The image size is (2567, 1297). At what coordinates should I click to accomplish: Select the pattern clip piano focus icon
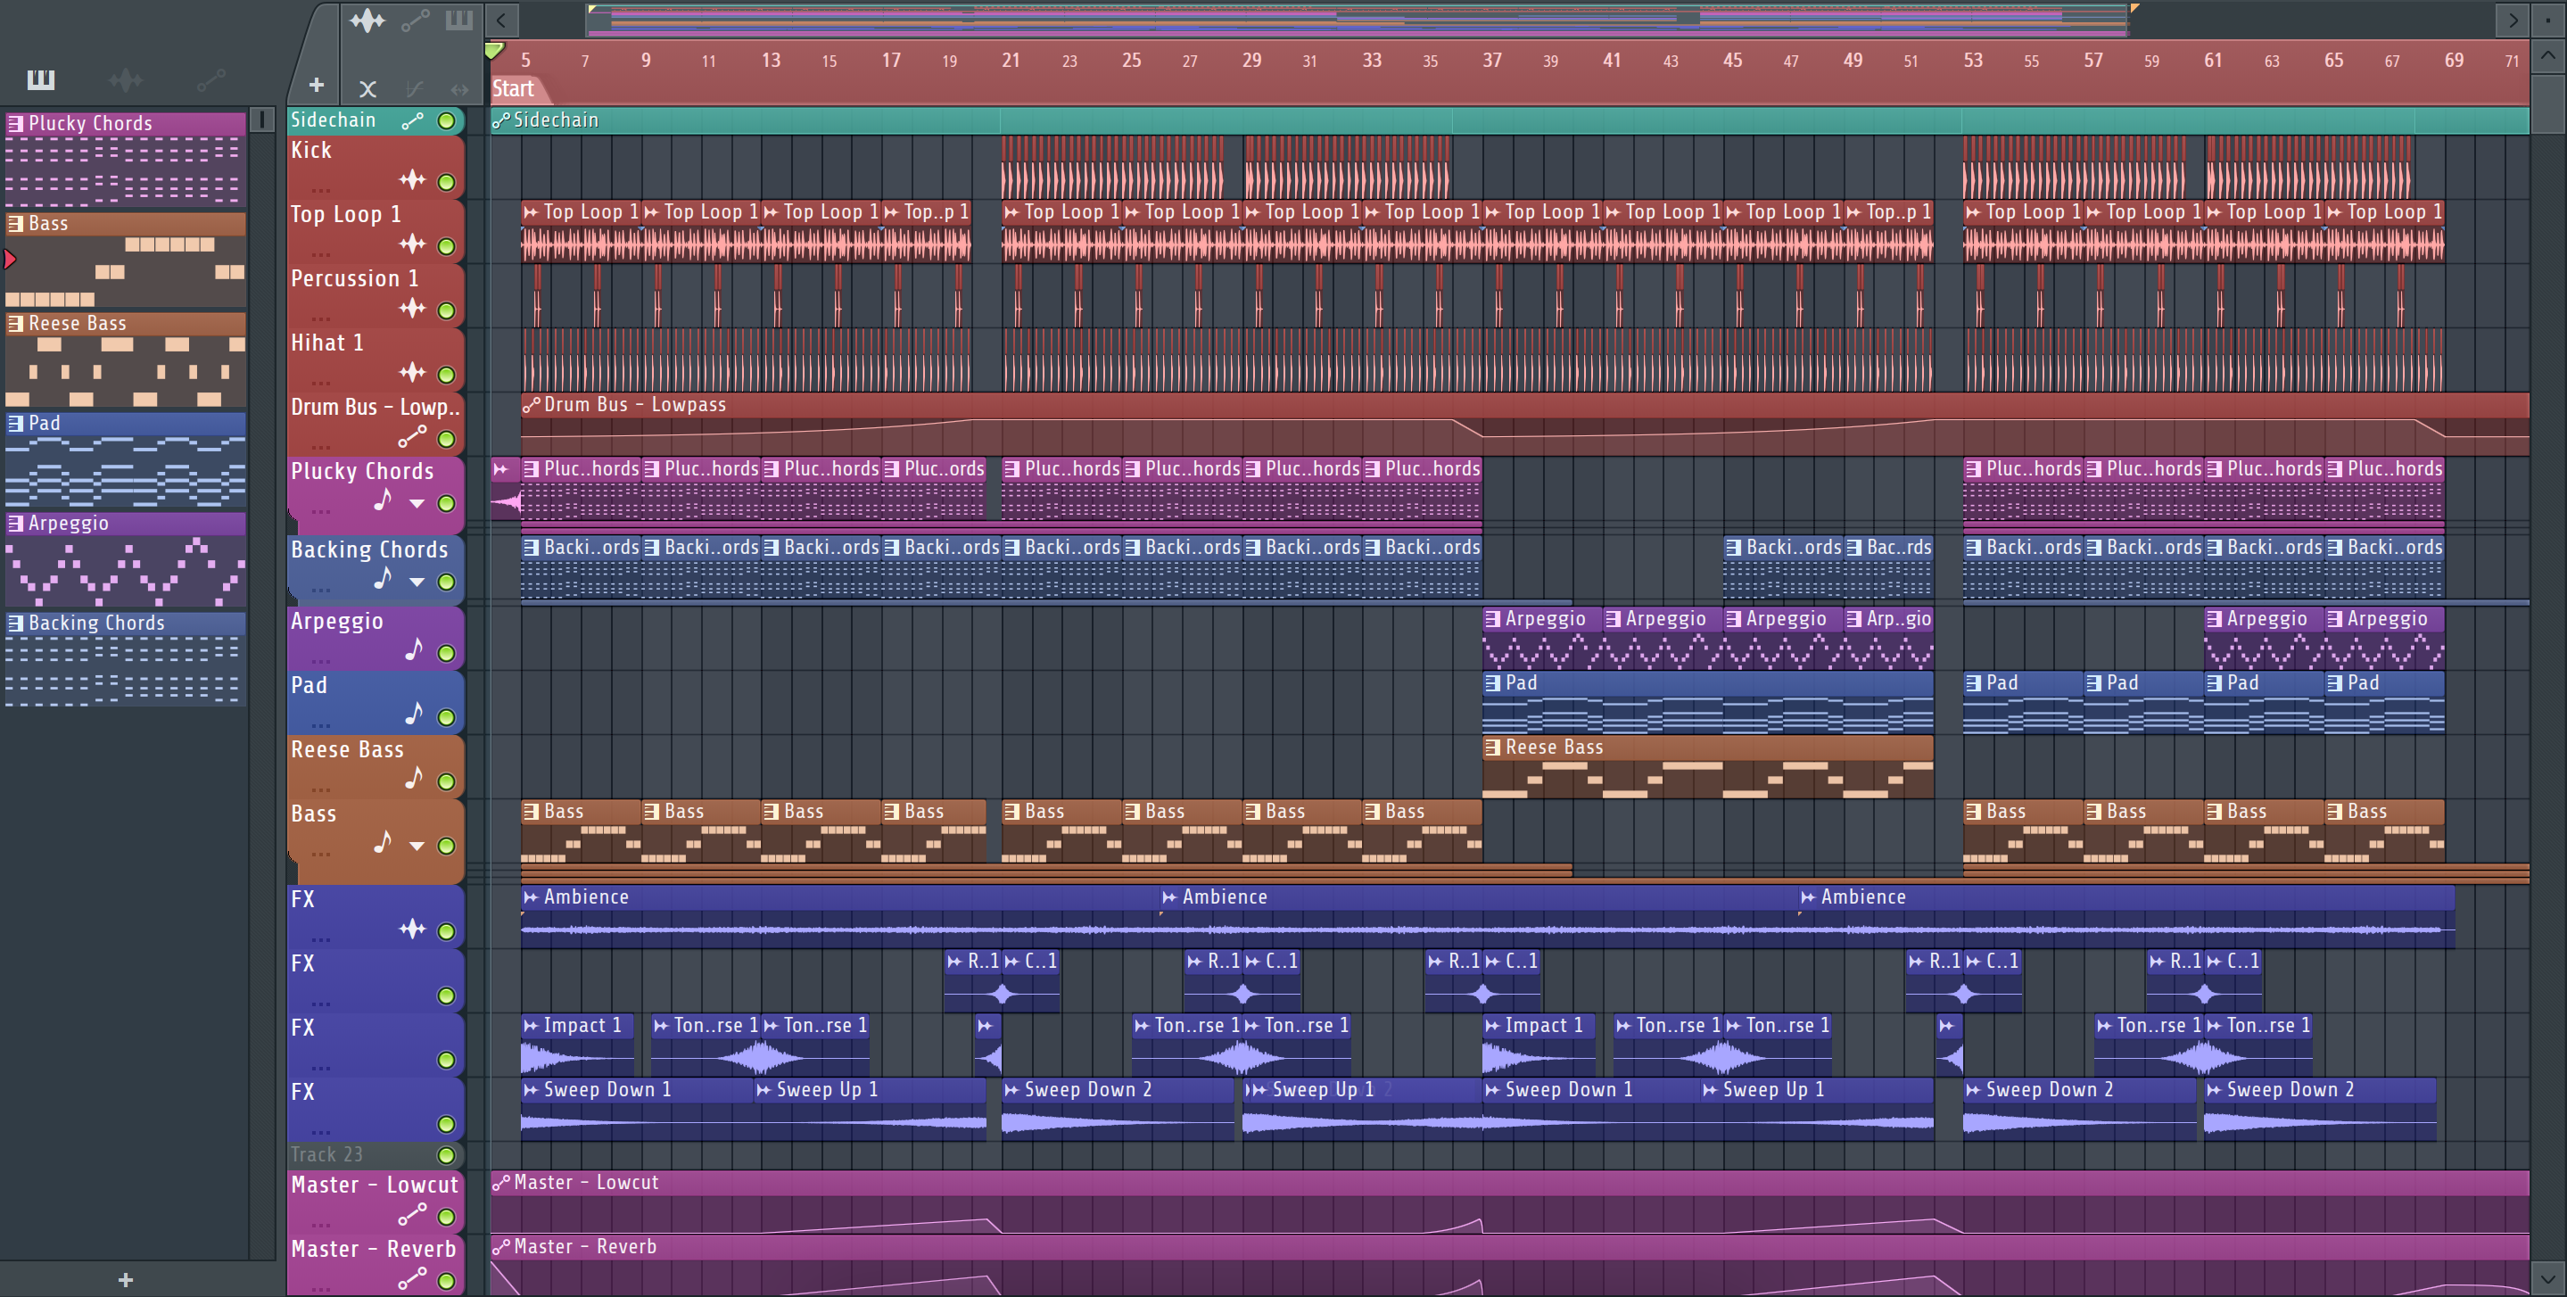458,20
